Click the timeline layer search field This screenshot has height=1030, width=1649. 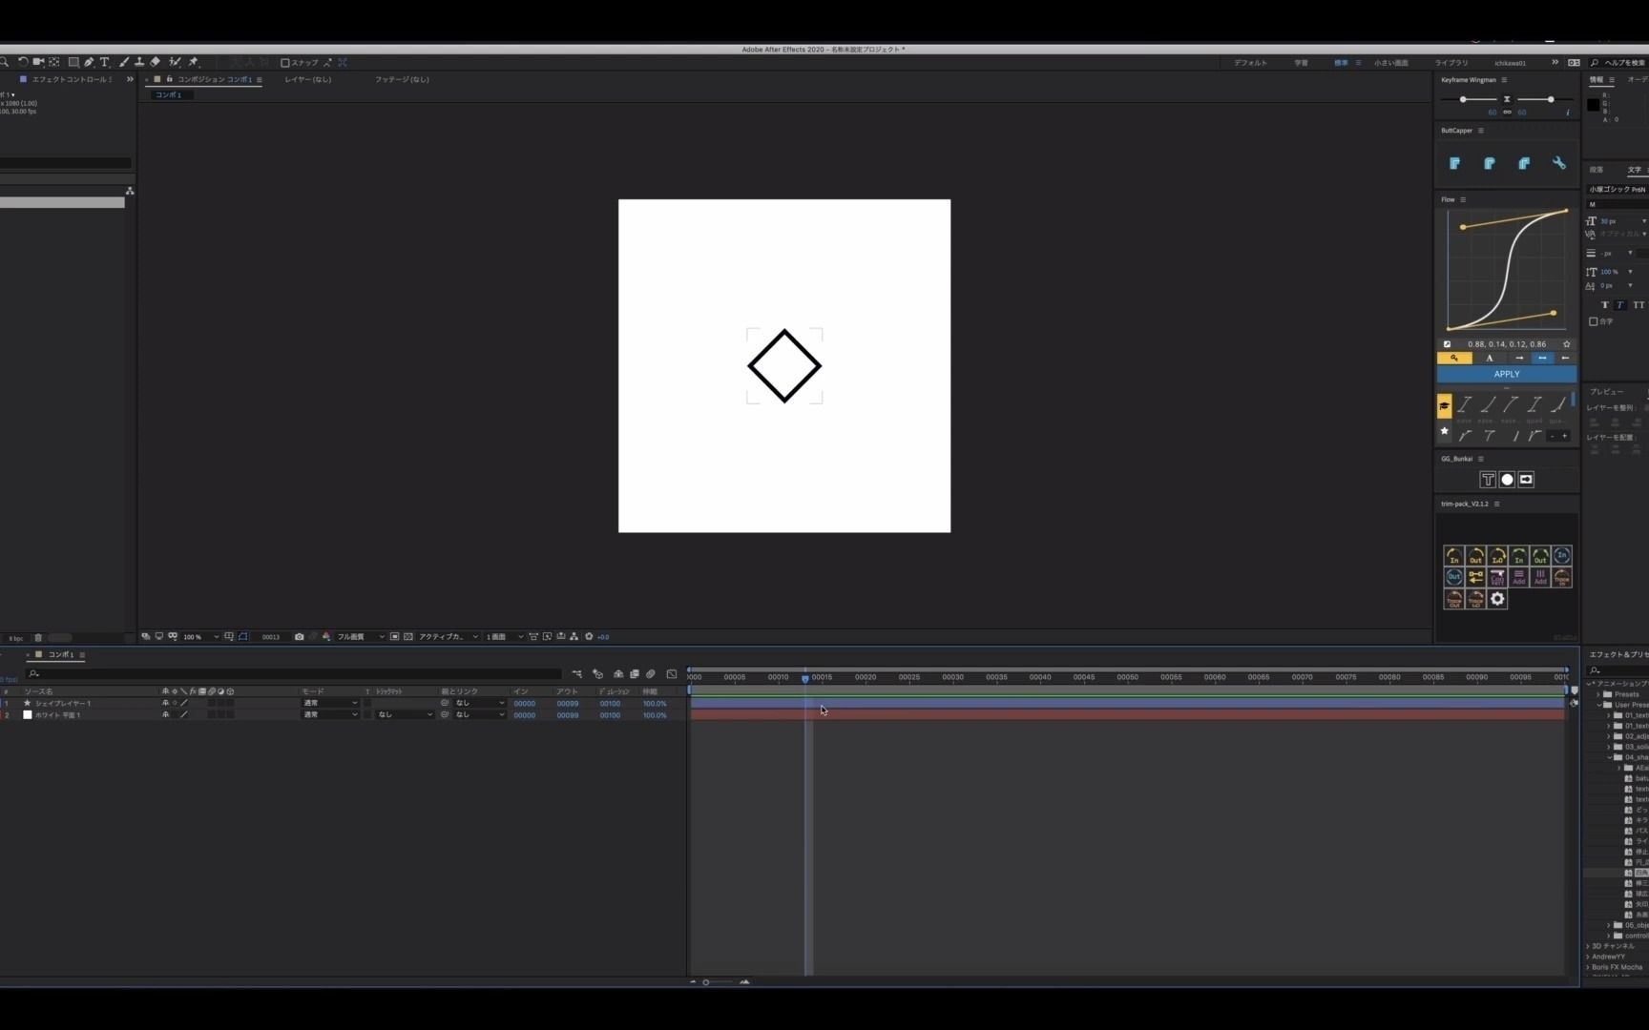tap(296, 674)
